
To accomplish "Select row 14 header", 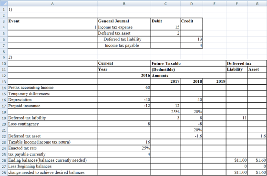I will pos(4,88).
